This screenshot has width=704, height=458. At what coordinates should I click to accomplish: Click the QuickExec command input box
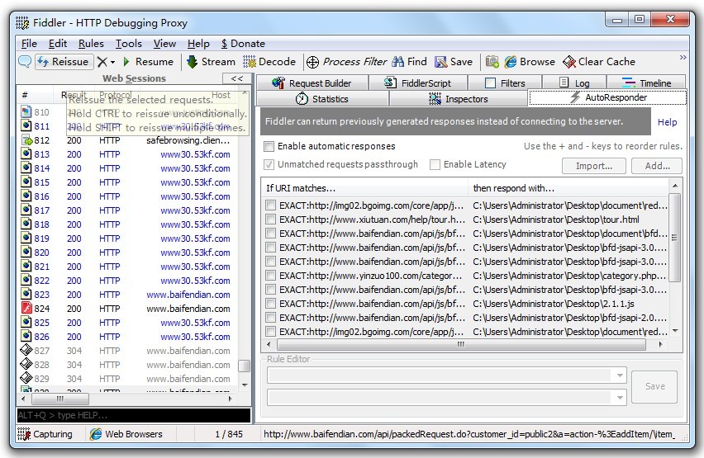[132, 415]
